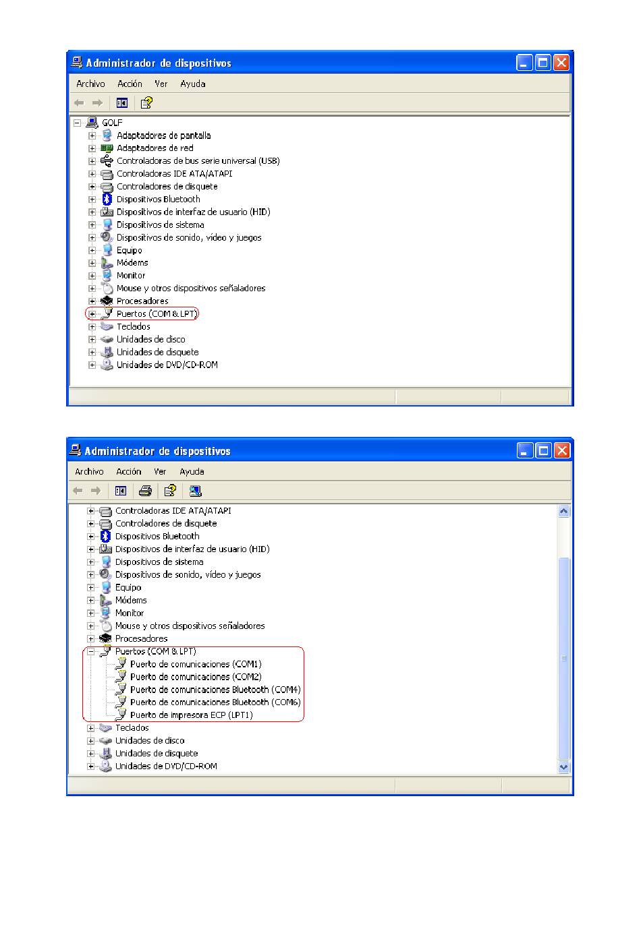Expand Adaptadores de red node

click(x=92, y=148)
